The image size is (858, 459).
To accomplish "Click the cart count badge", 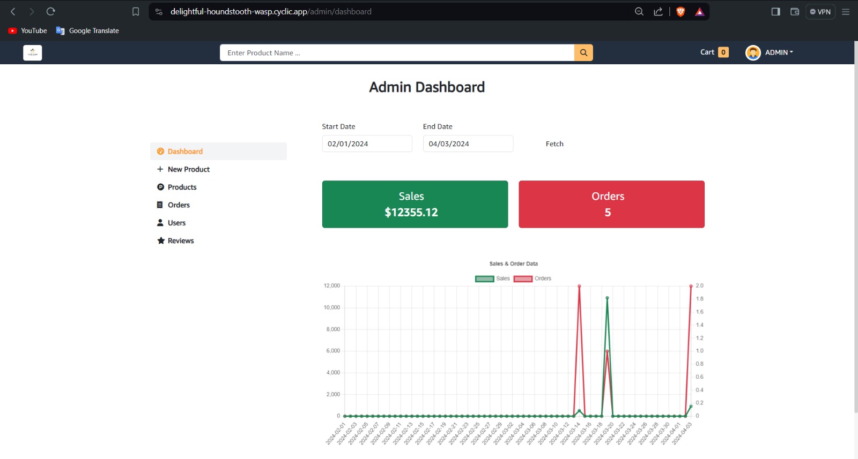I will 723,52.
